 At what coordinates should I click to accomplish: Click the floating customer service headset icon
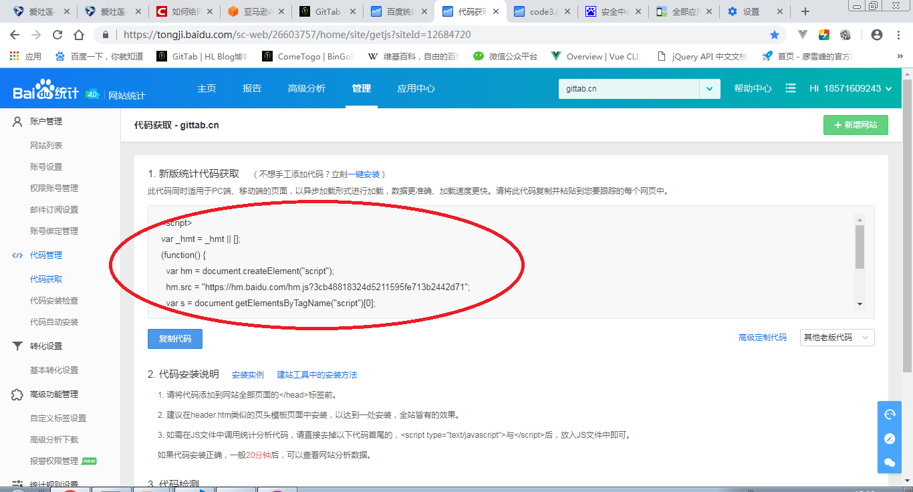coord(890,414)
